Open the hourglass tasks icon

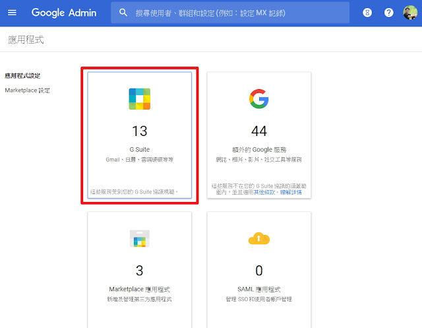[x=367, y=13]
